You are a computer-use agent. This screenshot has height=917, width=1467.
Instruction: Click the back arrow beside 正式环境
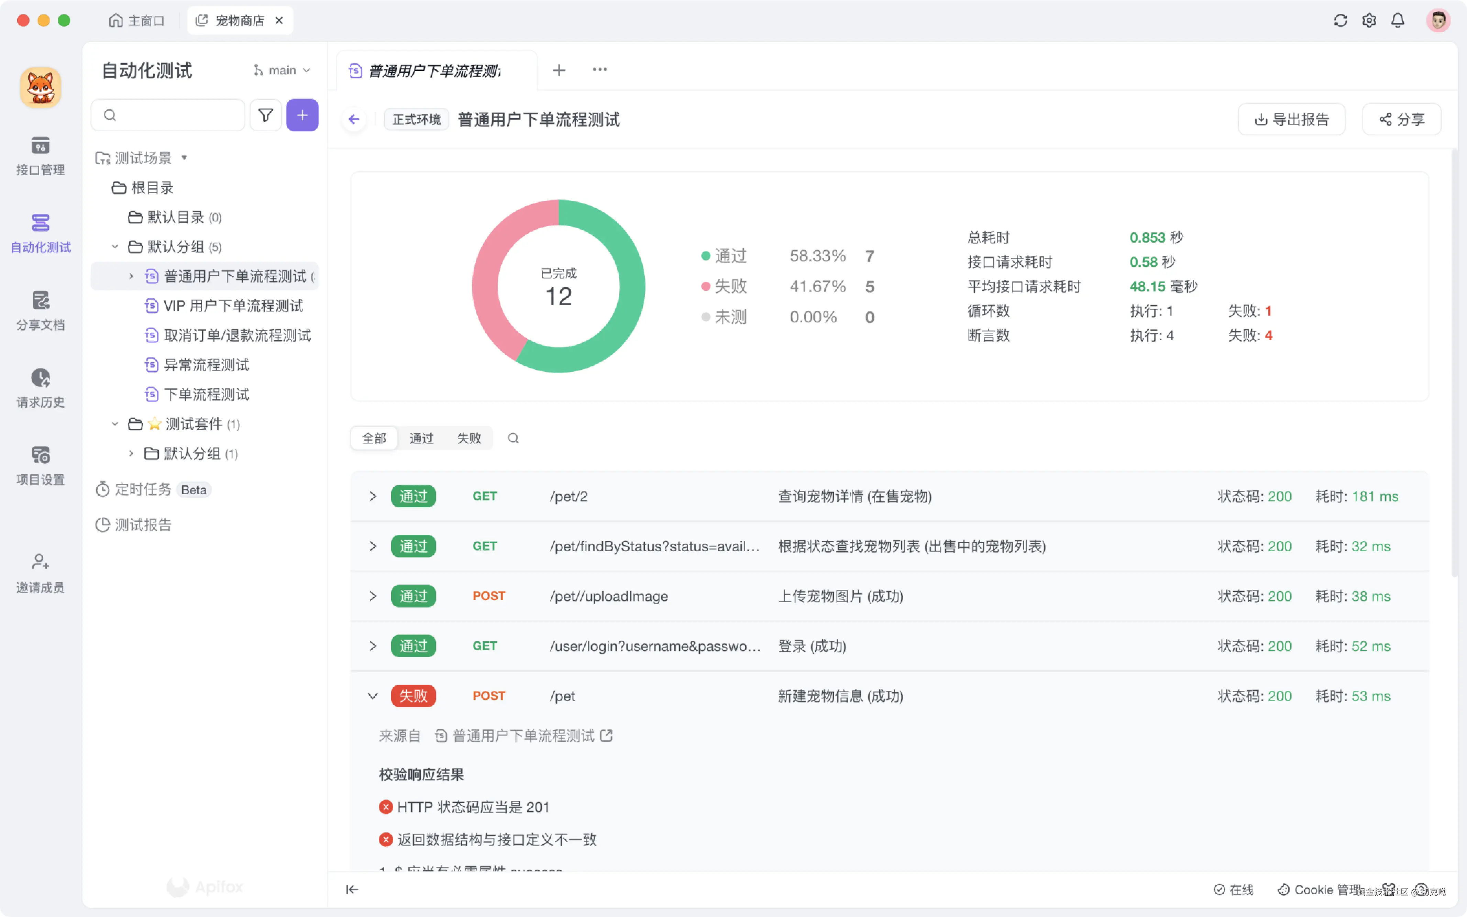[x=354, y=120]
